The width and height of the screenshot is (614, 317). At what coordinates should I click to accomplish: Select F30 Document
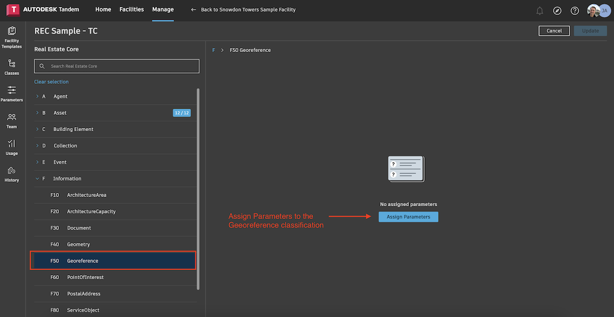pyautogui.click(x=115, y=228)
